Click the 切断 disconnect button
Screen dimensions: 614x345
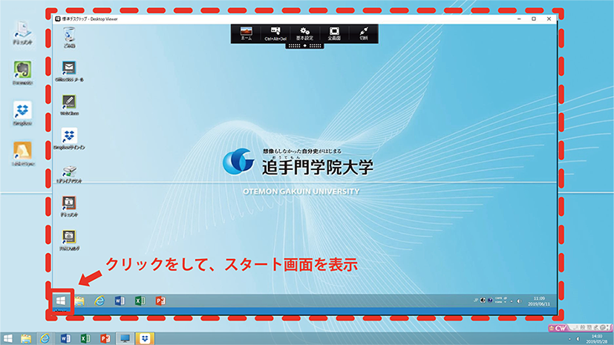(x=364, y=33)
